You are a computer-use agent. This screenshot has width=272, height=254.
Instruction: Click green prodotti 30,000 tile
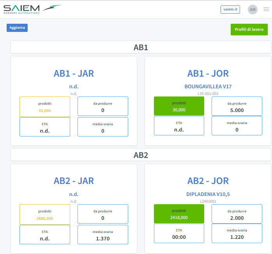[179, 106]
